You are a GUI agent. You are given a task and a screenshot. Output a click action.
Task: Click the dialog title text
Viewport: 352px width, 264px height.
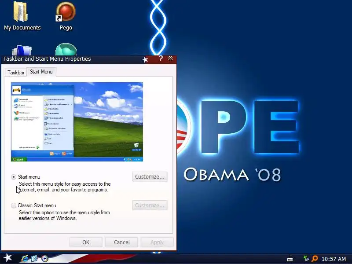point(47,59)
